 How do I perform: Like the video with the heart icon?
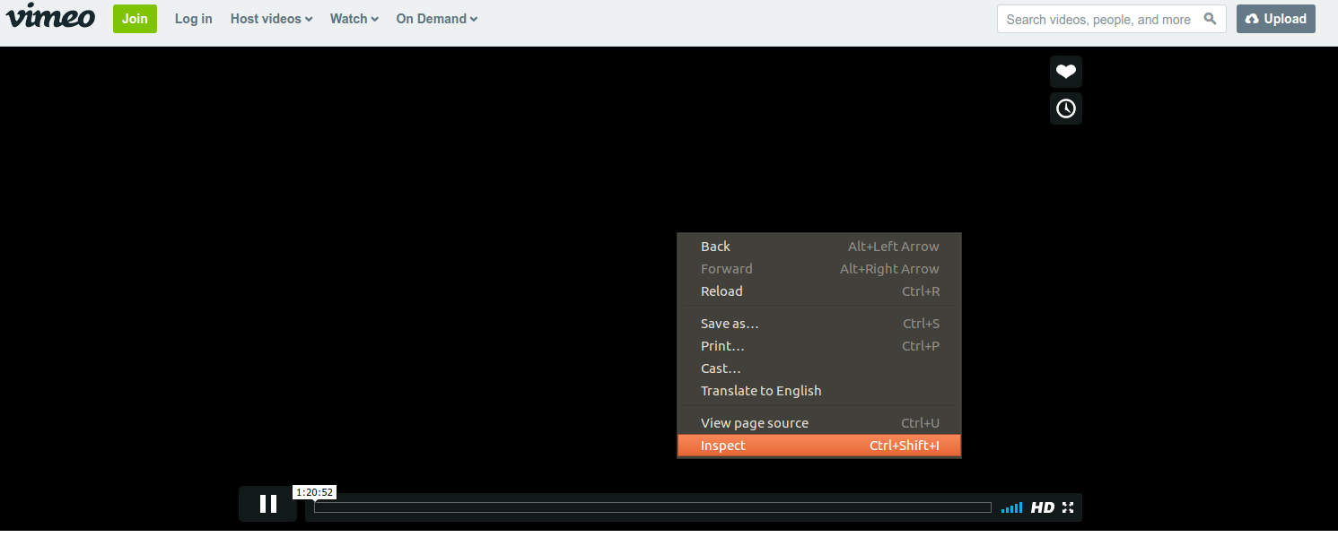[1065, 72]
